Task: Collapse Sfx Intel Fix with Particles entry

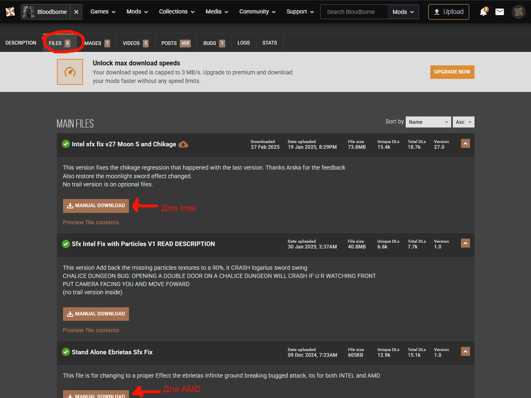Action: 465,243
